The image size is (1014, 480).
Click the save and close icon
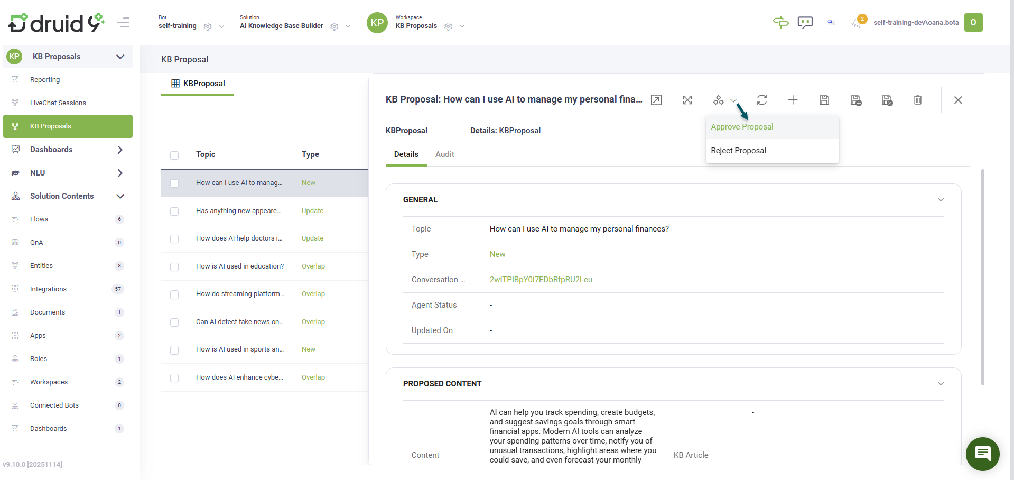pyautogui.click(x=887, y=100)
